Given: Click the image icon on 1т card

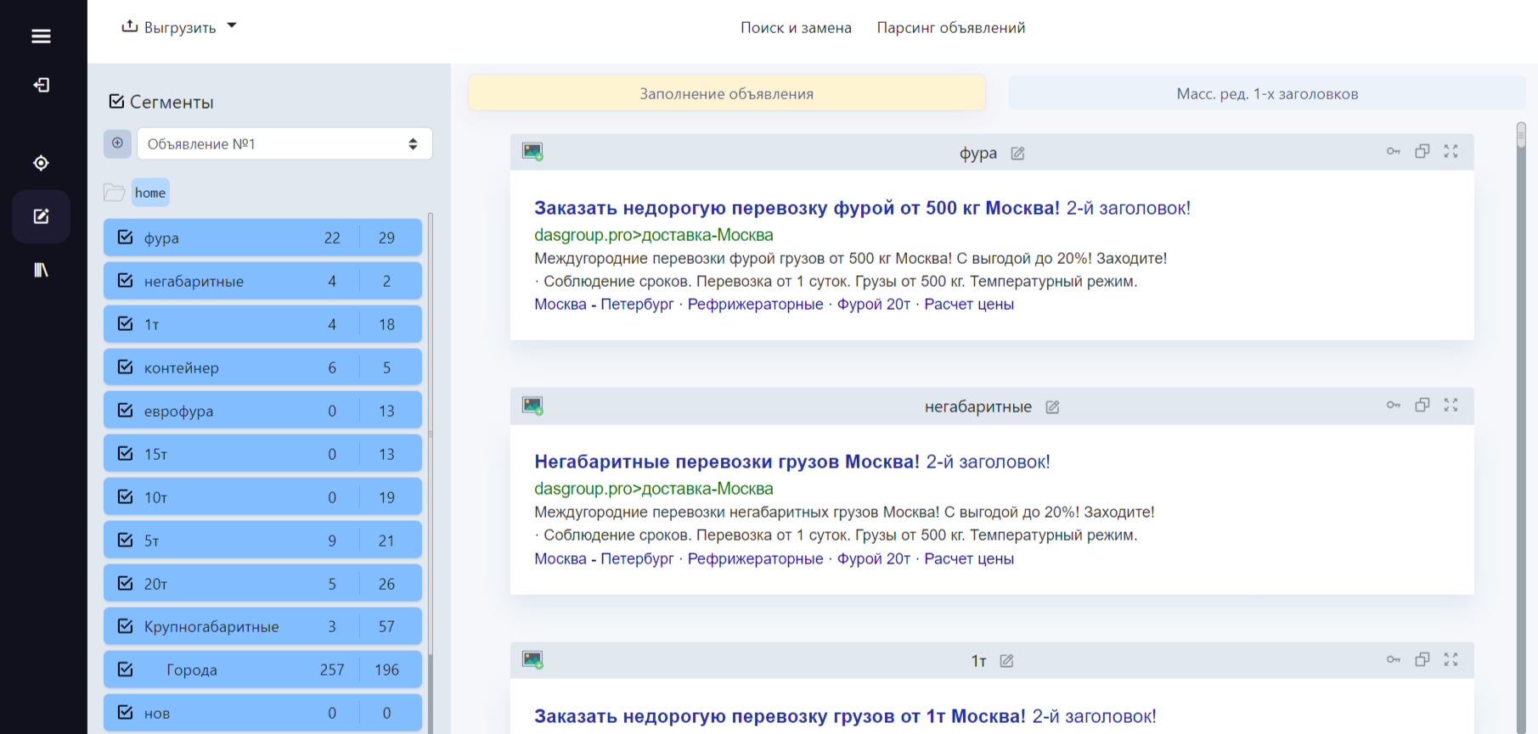Looking at the screenshot, I should [x=532, y=659].
